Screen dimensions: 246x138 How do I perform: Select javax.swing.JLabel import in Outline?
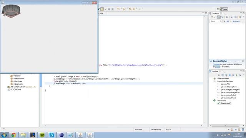point(228,95)
